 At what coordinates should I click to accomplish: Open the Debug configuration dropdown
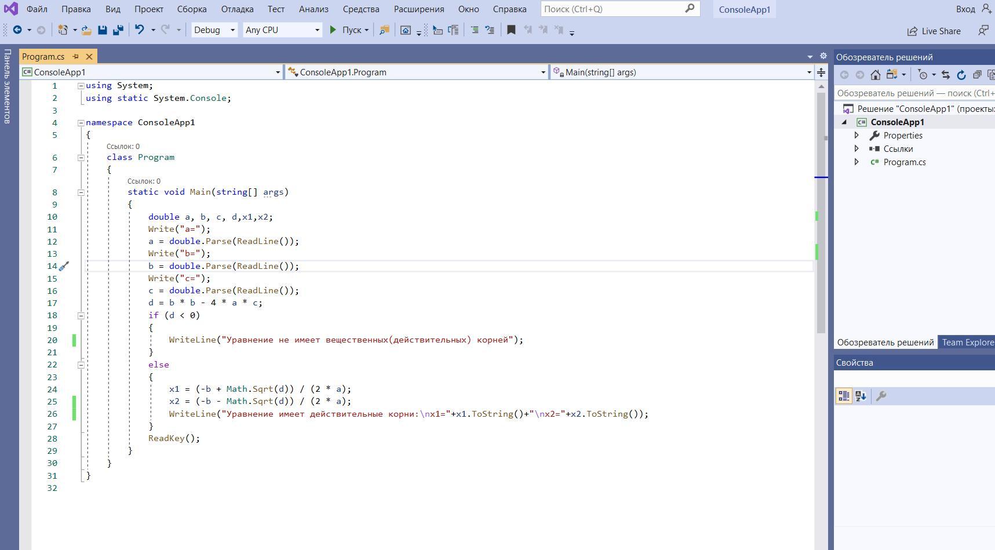point(214,30)
